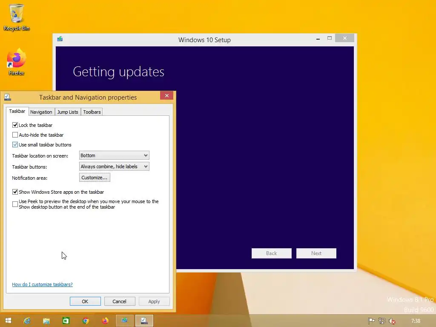Minimize the Windows 10 Setup window
This screenshot has width=436, height=327.
(318, 39)
